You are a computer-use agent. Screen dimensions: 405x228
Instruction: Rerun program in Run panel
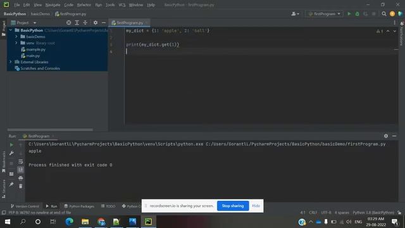coord(11,145)
